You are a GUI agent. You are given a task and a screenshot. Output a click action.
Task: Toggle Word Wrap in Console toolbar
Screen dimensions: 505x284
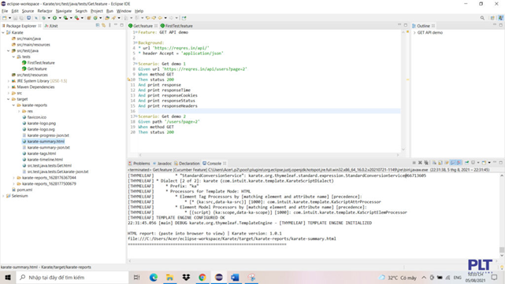tap(447, 163)
